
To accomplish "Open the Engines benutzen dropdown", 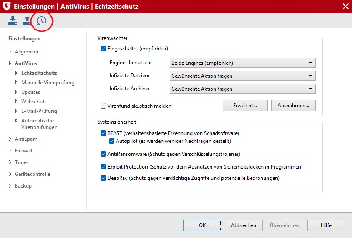I will coord(243,63).
